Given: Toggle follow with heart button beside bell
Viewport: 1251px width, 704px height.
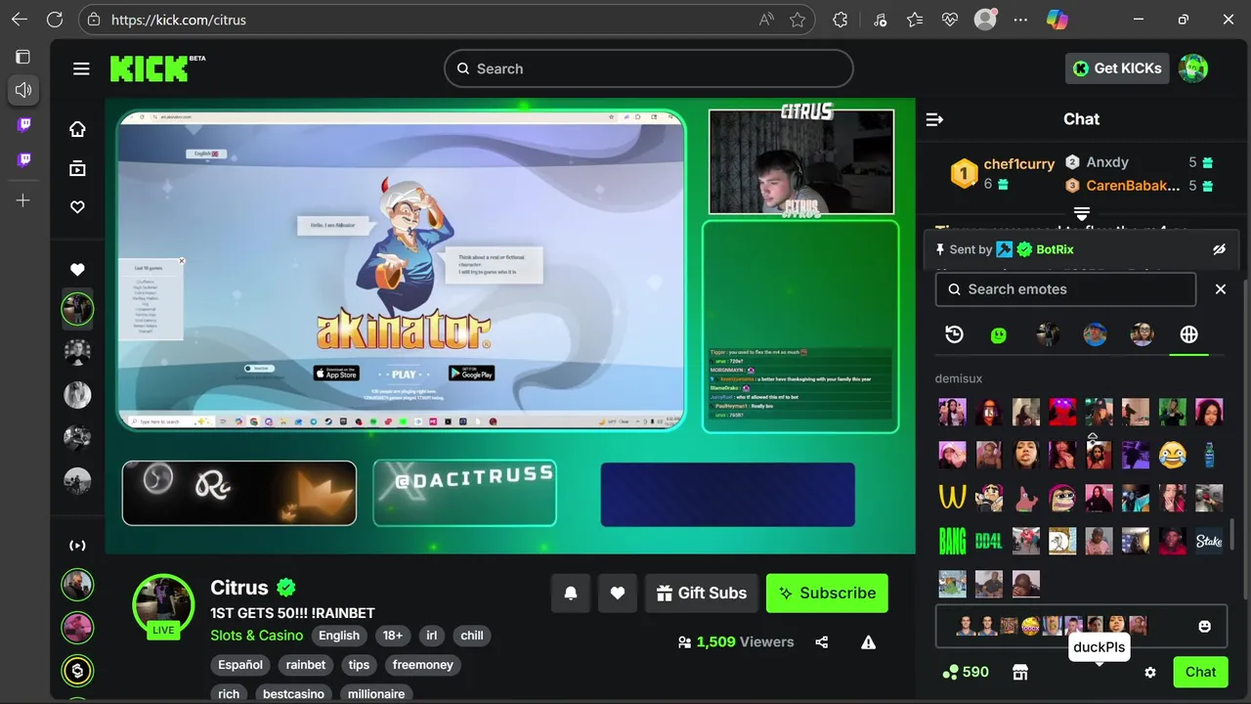Looking at the screenshot, I should (618, 593).
